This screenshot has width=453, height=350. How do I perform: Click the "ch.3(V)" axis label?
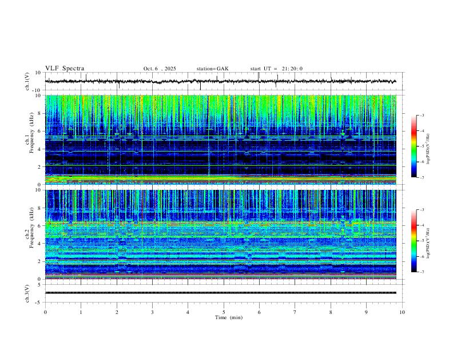point(27,293)
